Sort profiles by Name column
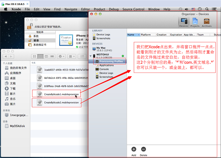This screenshot has width=221, height=158. [x=133, y=35]
